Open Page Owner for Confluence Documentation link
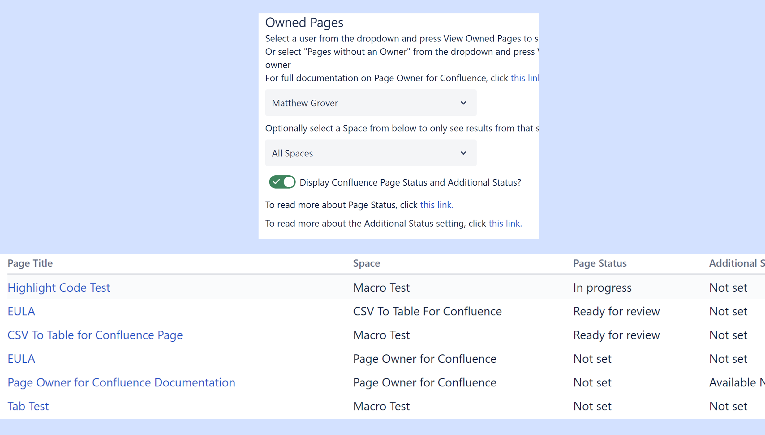The height and width of the screenshot is (435, 765). coord(121,382)
